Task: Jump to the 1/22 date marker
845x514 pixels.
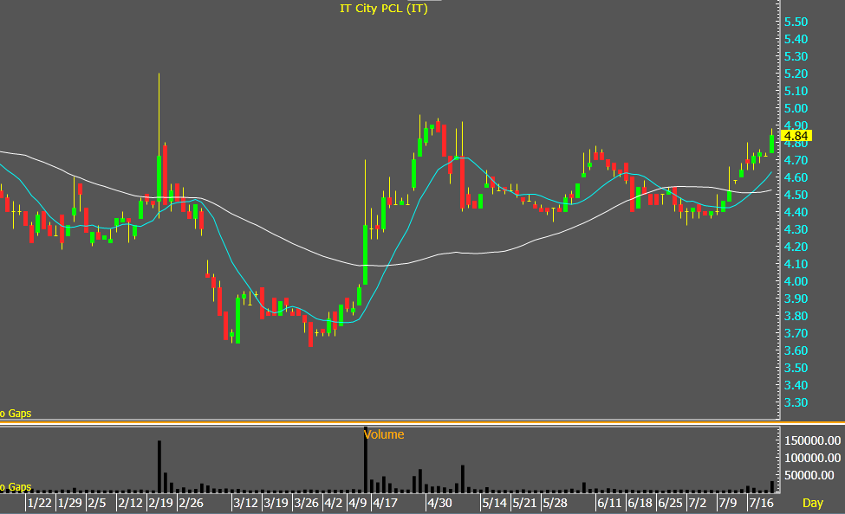Action: coord(39,504)
